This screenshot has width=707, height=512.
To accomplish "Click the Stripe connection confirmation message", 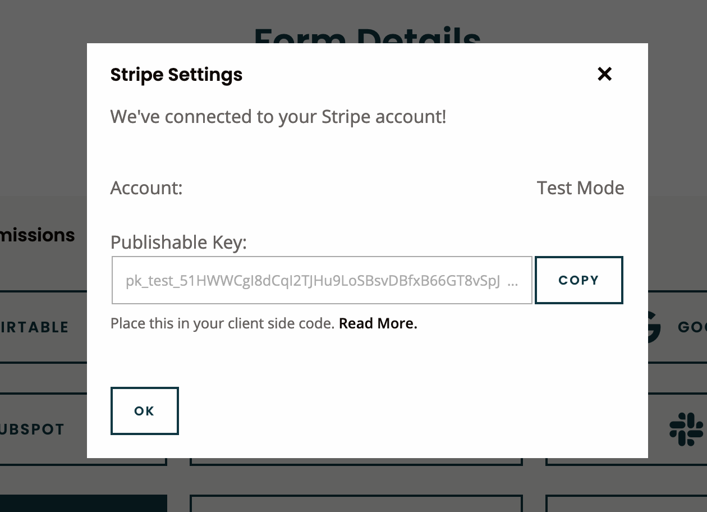I will click(x=278, y=116).
